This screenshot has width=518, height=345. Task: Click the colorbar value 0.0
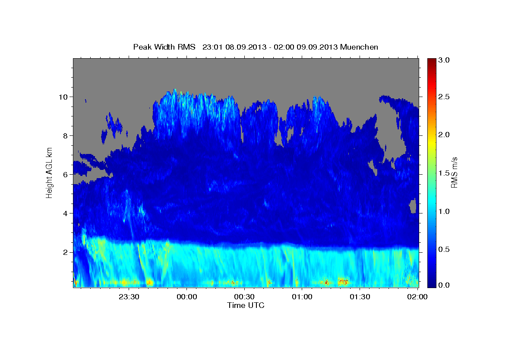pos(445,285)
